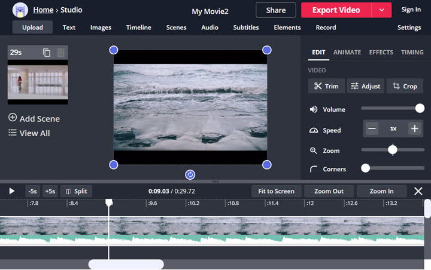Screen dimensions: 431x270
Task: Open the Crop tool
Action: point(405,86)
